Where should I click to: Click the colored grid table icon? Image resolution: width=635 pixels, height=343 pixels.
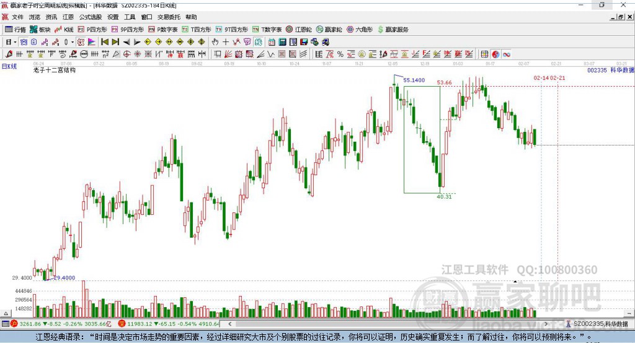[x=484, y=54]
